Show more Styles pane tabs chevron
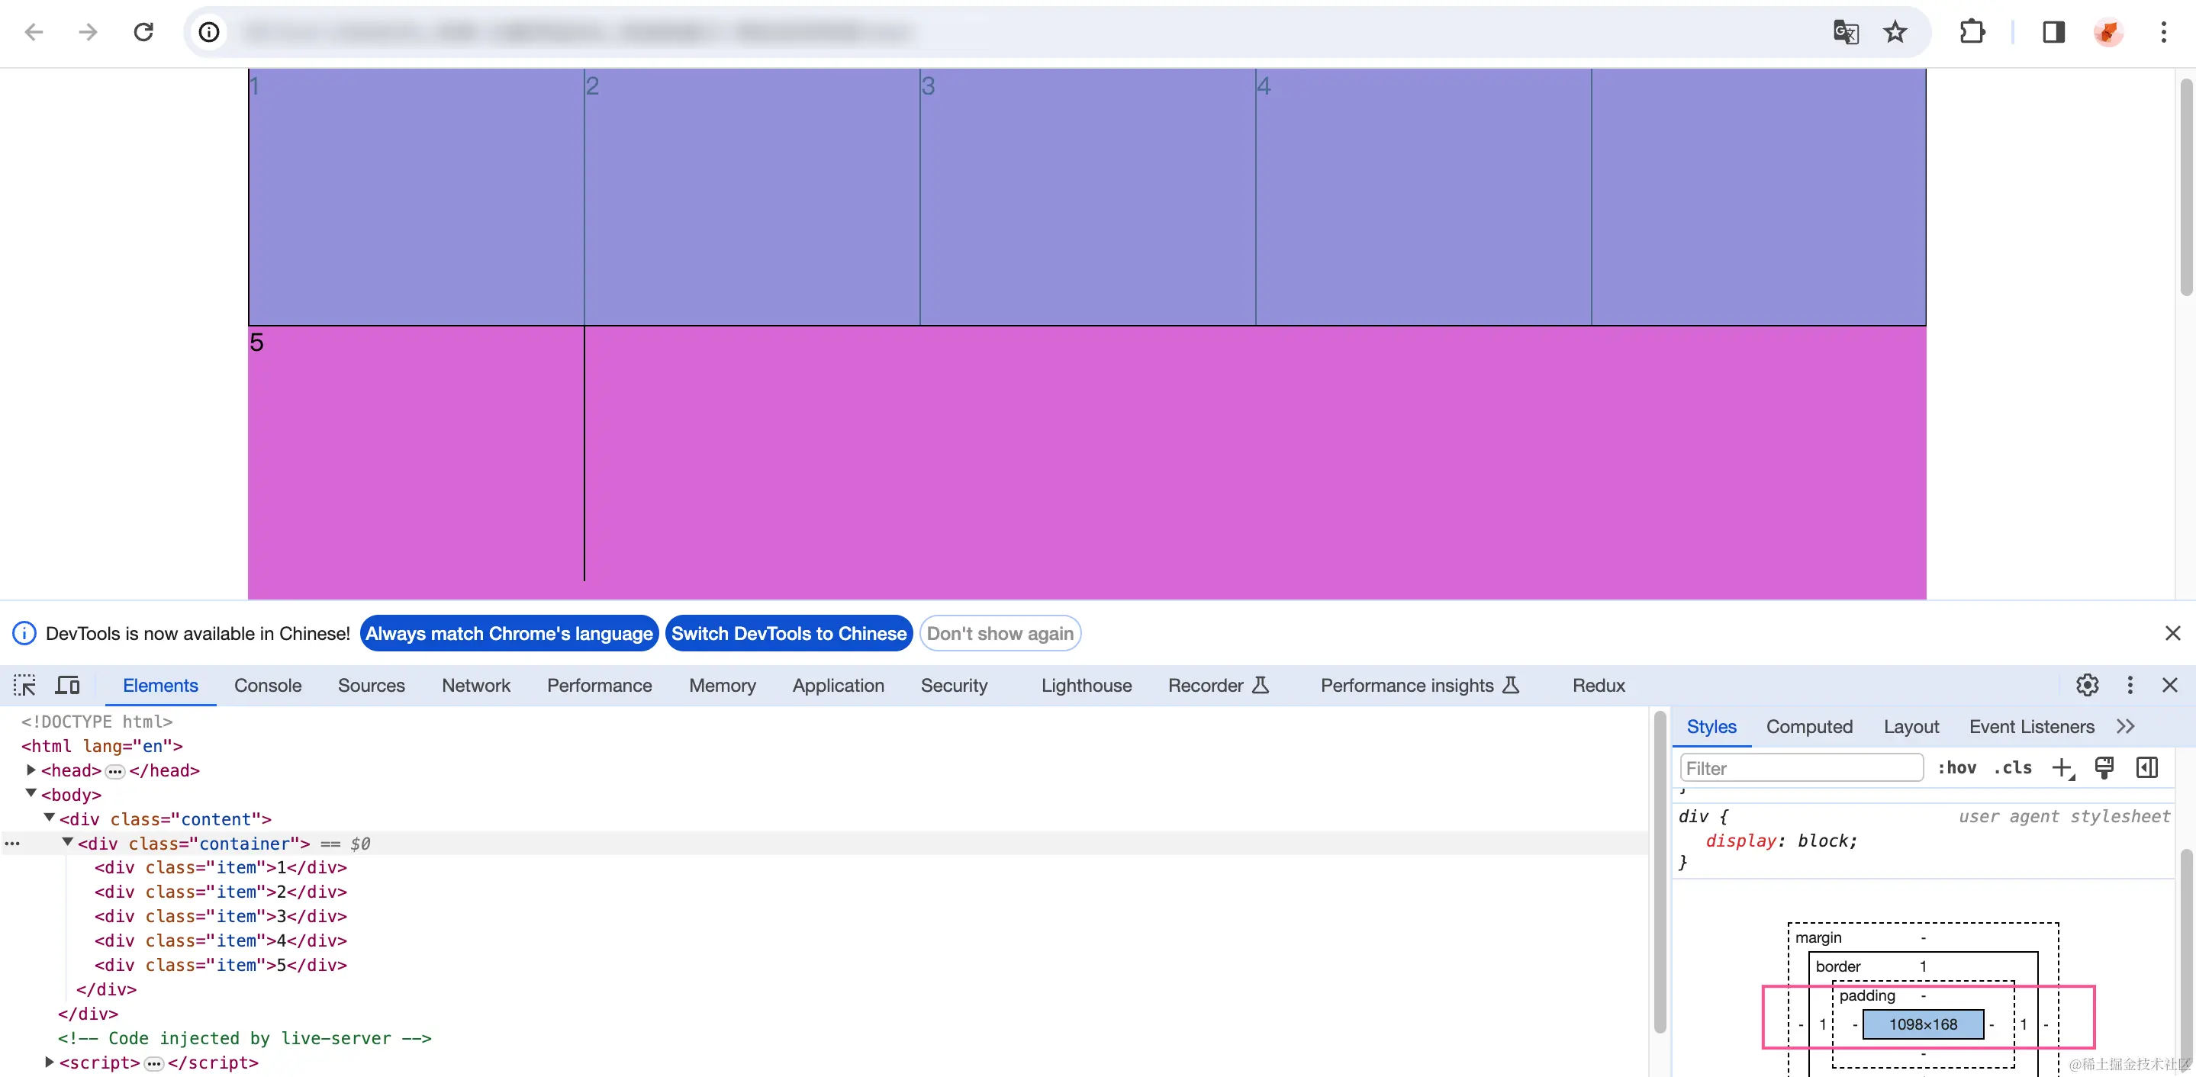 [x=2125, y=727]
